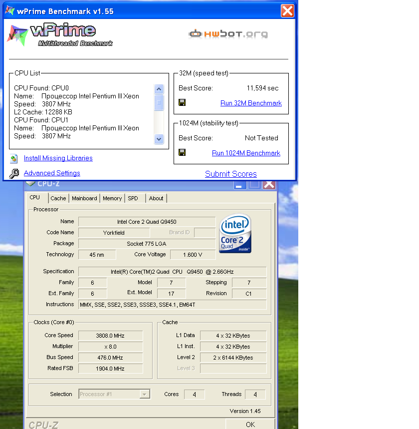
Task: Click the save floppy icon for 1024M score
Action: [182, 152]
